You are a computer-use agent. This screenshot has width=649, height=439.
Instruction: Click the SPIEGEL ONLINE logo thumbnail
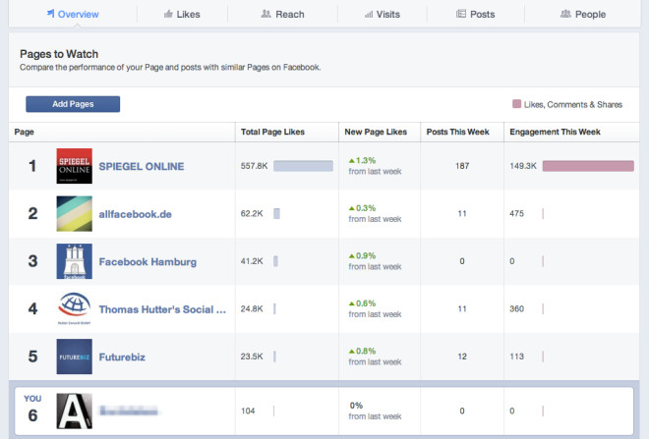(75, 166)
